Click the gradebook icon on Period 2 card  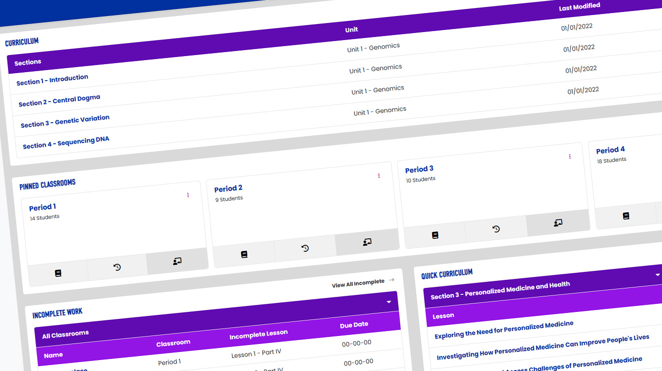pos(244,254)
